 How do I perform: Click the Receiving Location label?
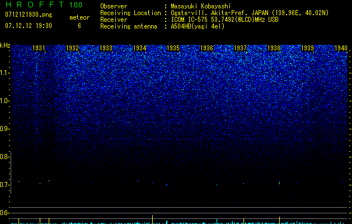pos(130,13)
